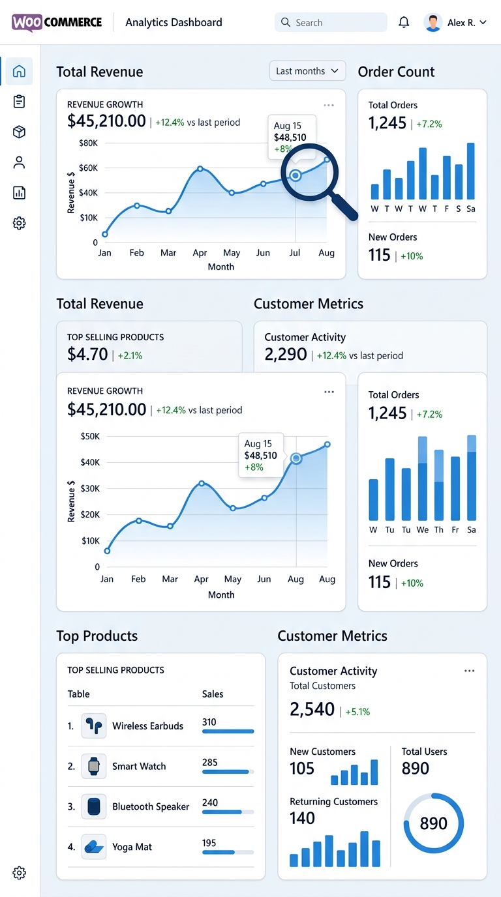Click Yoga Mat product icon
501x897 pixels.
(x=94, y=847)
